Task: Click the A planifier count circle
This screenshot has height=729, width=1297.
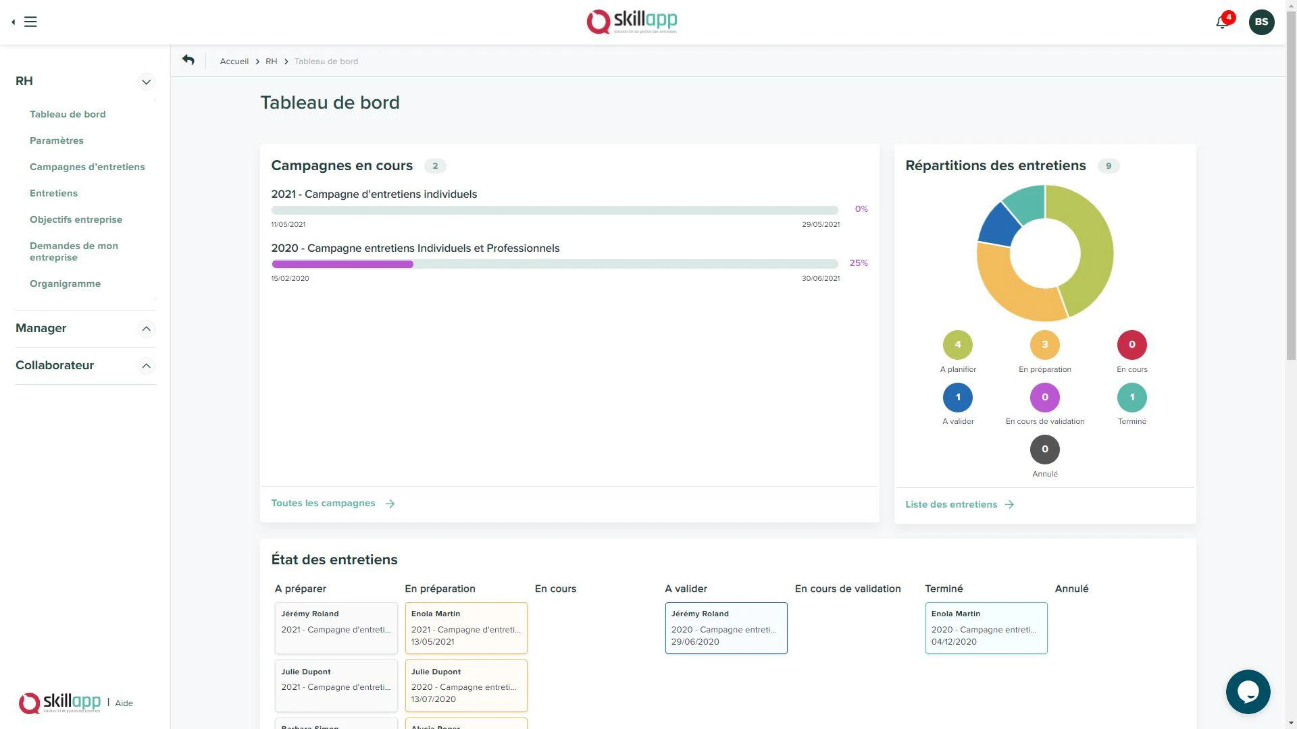Action: [957, 345]
